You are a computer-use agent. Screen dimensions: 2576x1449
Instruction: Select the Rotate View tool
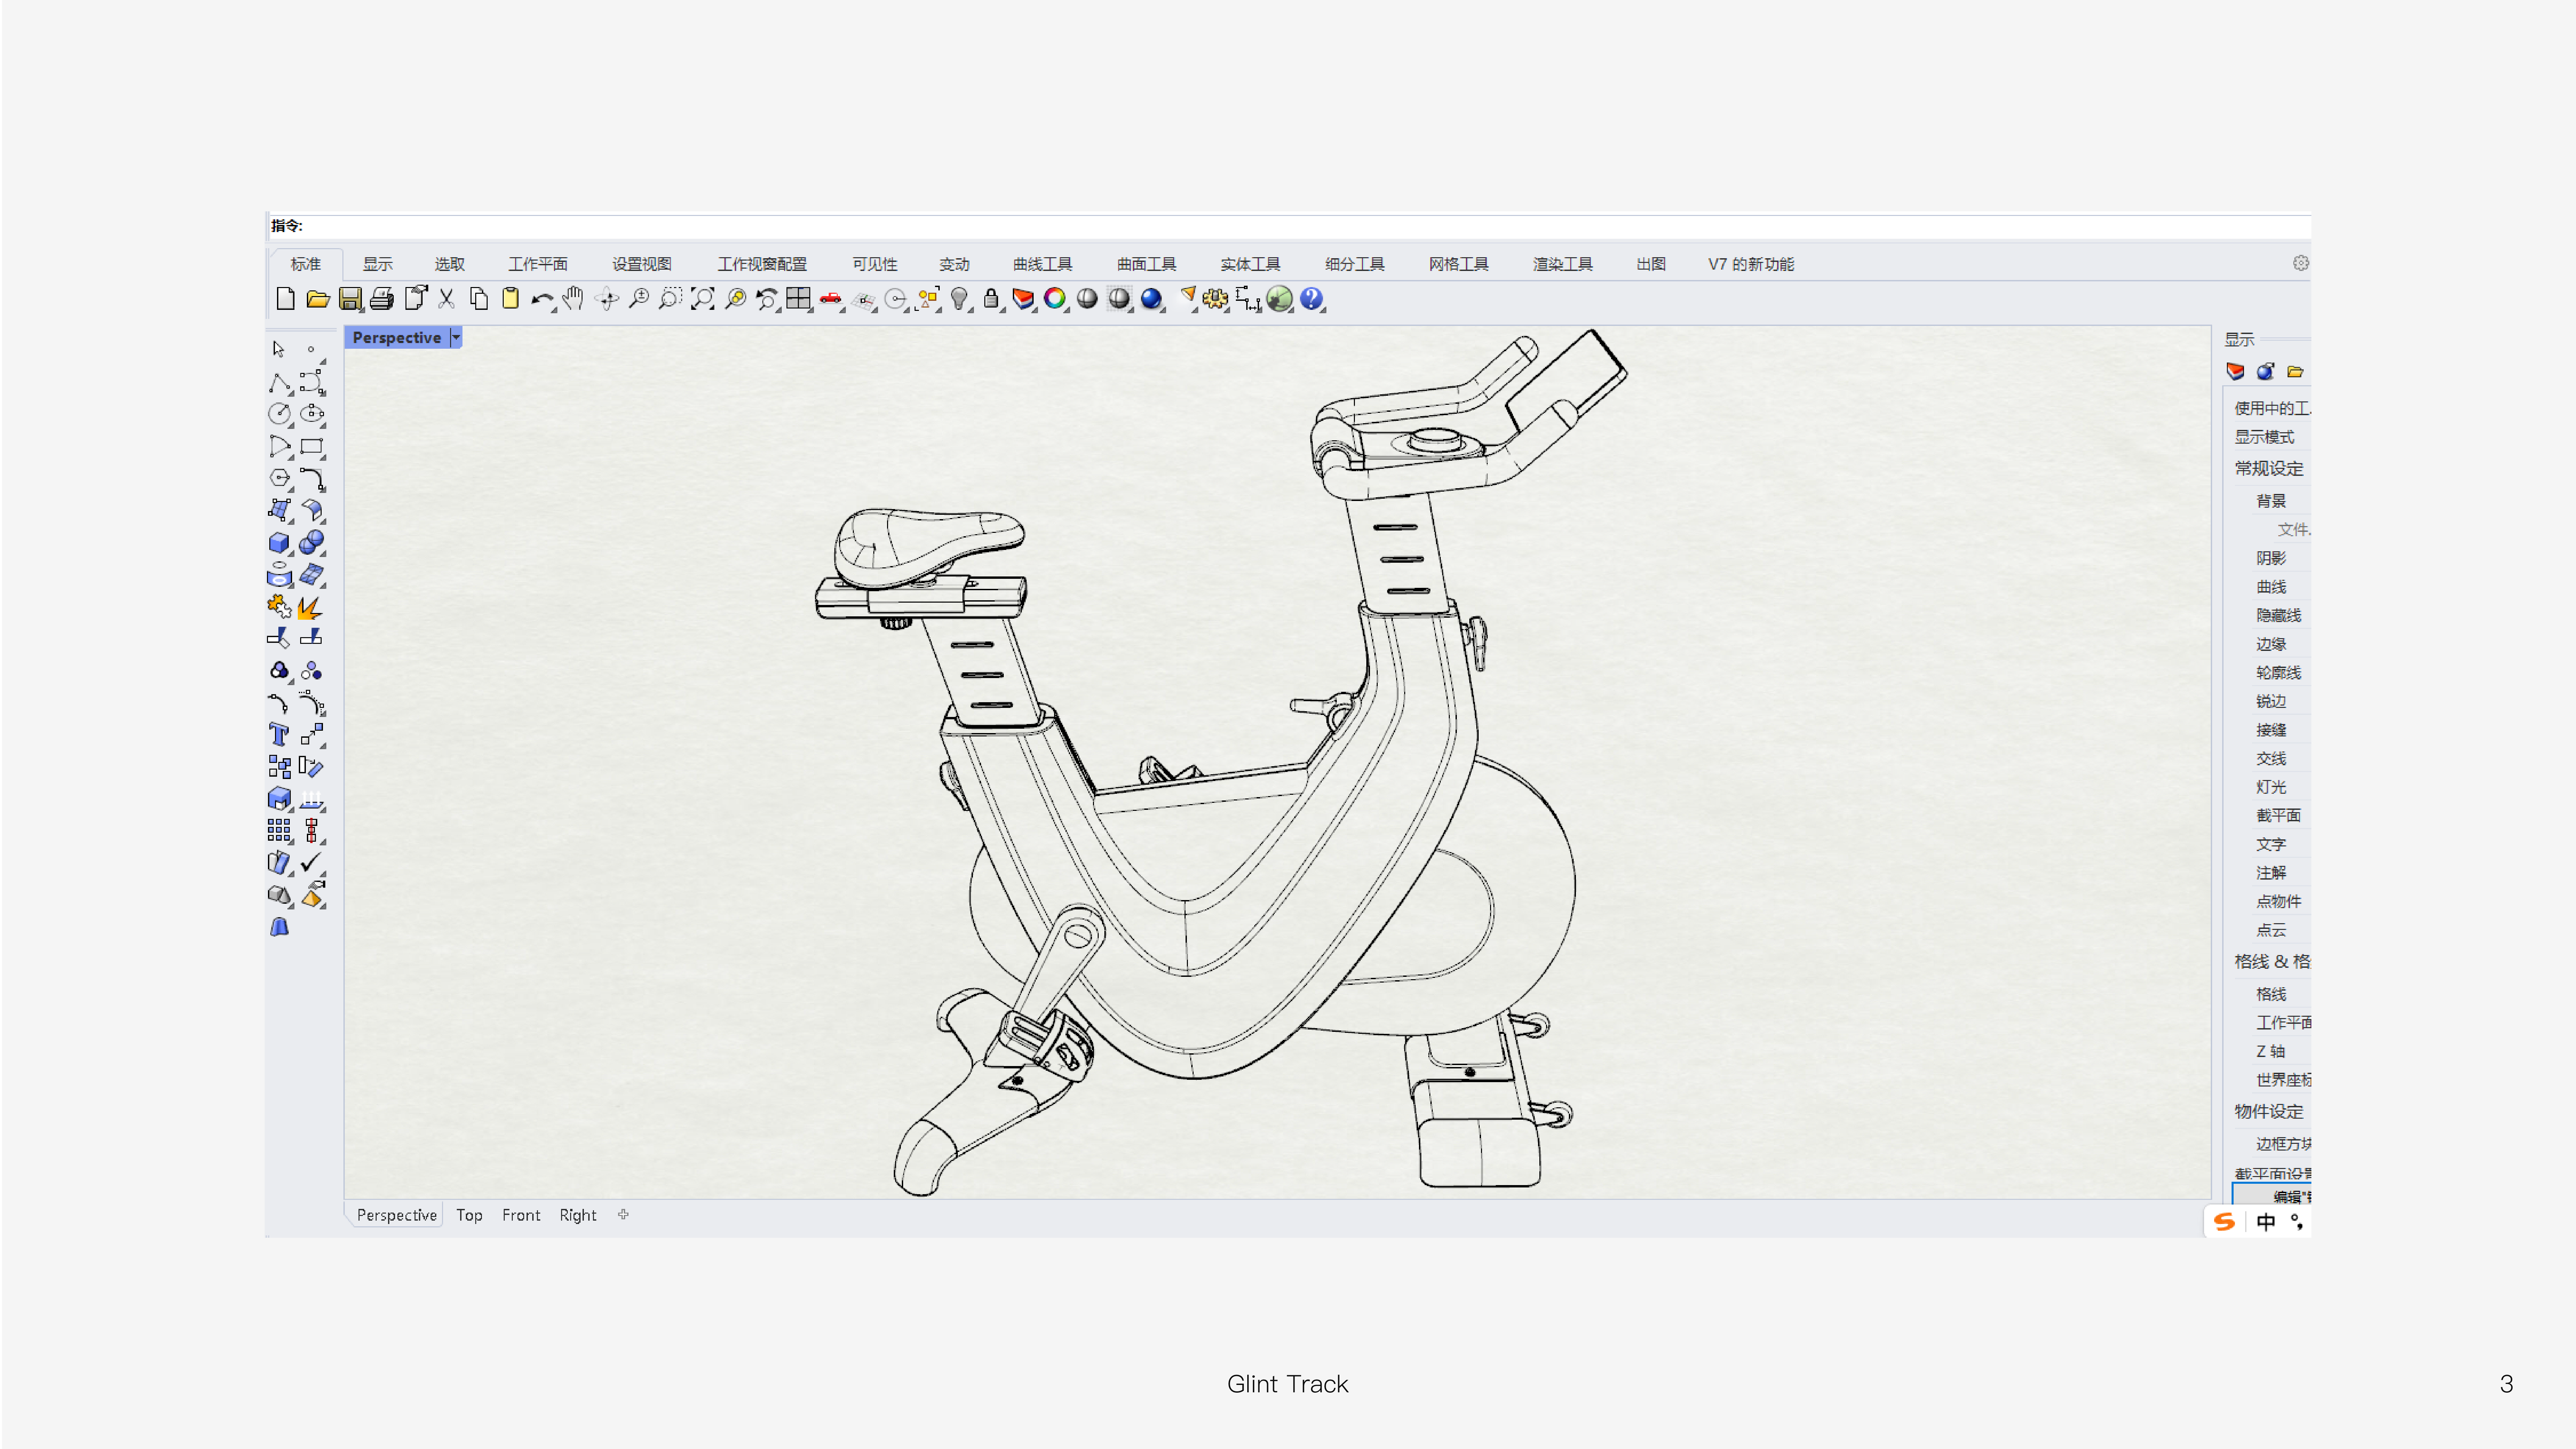click(607, 299)
